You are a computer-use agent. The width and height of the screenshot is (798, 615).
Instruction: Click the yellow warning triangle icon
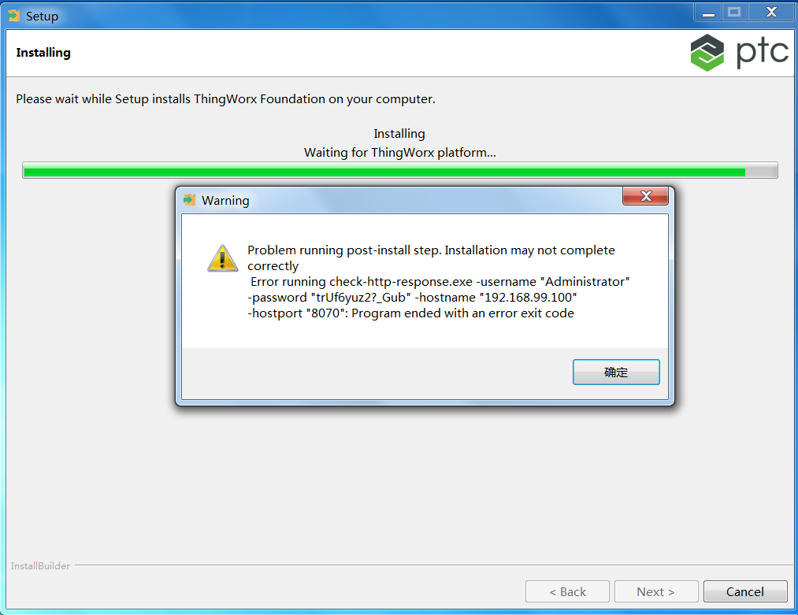pos(222,258)
